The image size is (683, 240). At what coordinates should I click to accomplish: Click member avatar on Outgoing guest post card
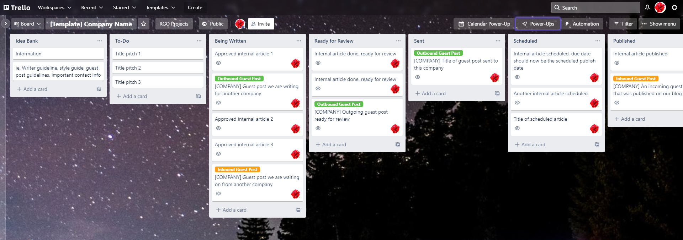[x=395, y=129]
